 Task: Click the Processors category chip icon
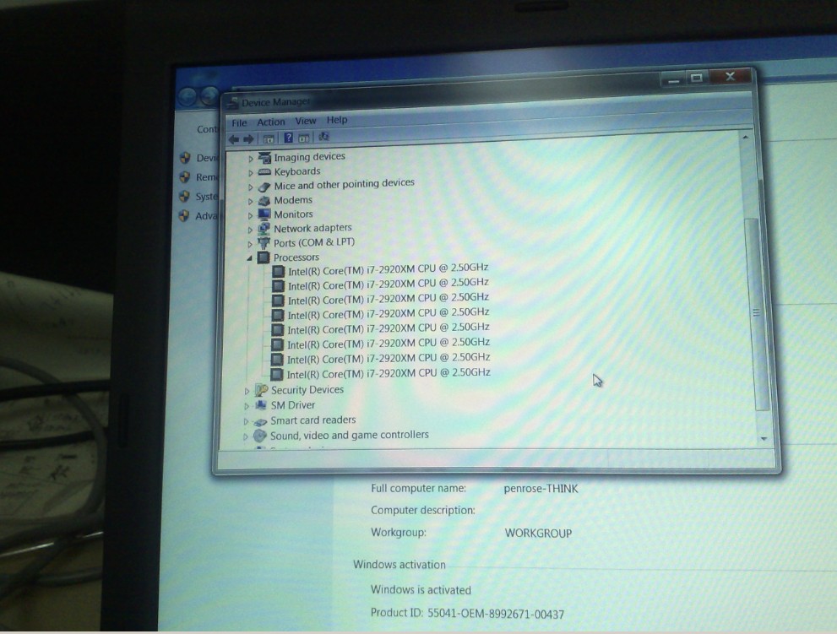pyautogui.click(x=264, y=257)
